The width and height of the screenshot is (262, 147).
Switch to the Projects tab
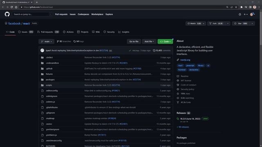pos(83,32)
